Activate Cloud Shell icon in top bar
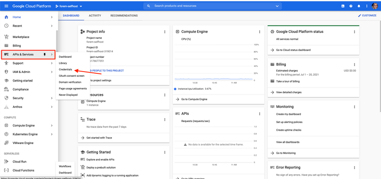Screen dimensions: 381x179 pyautogui.click(x=343, y=6)
